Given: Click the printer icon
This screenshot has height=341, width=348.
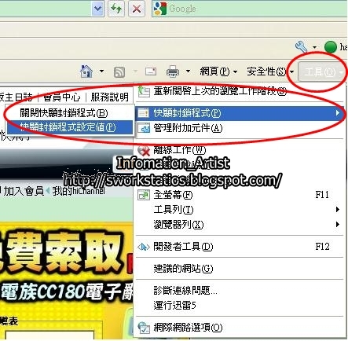Looking at the screenshot, I should pyautogui.click(x=173, y=71).
